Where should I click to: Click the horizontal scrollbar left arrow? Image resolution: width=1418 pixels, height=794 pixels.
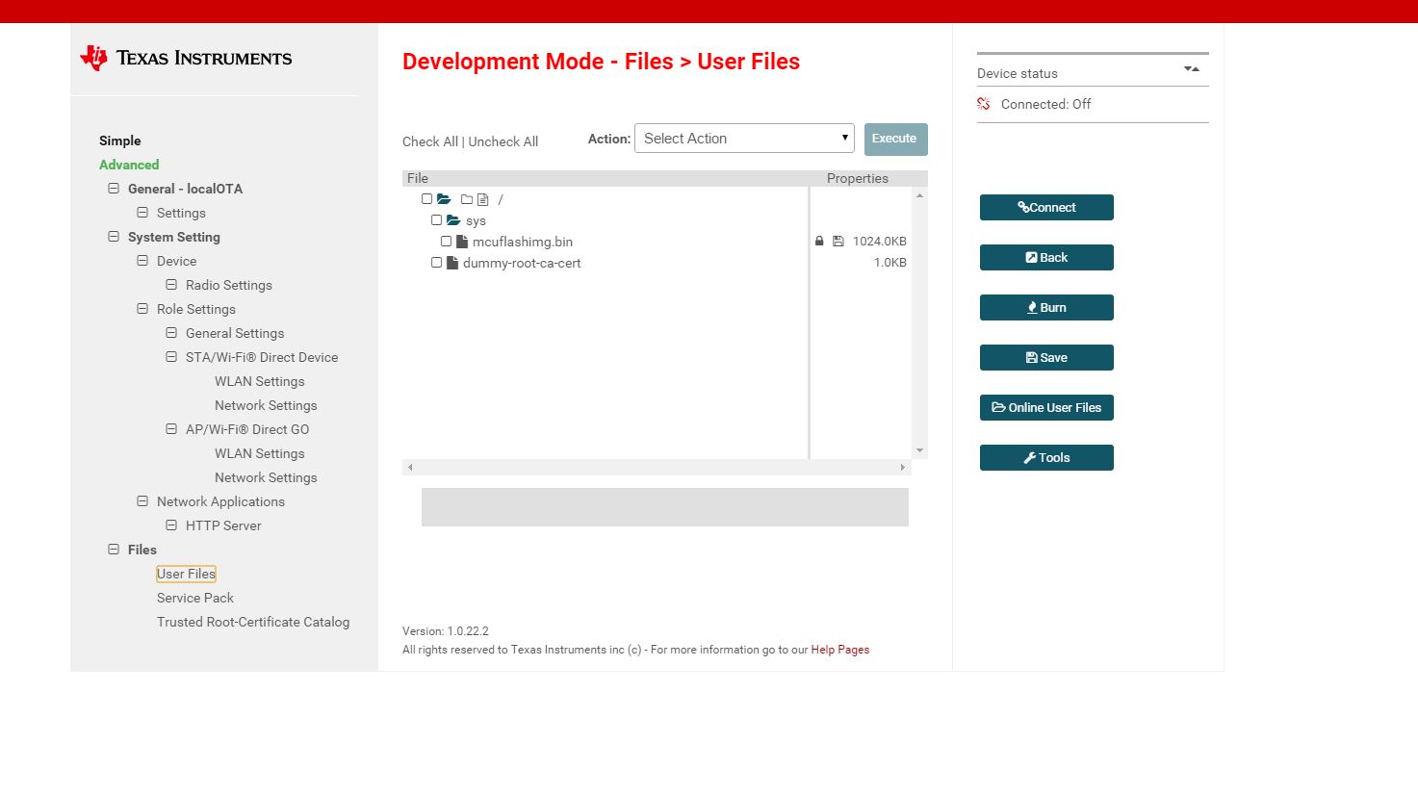pyautogui.click(x=410, y=468)
